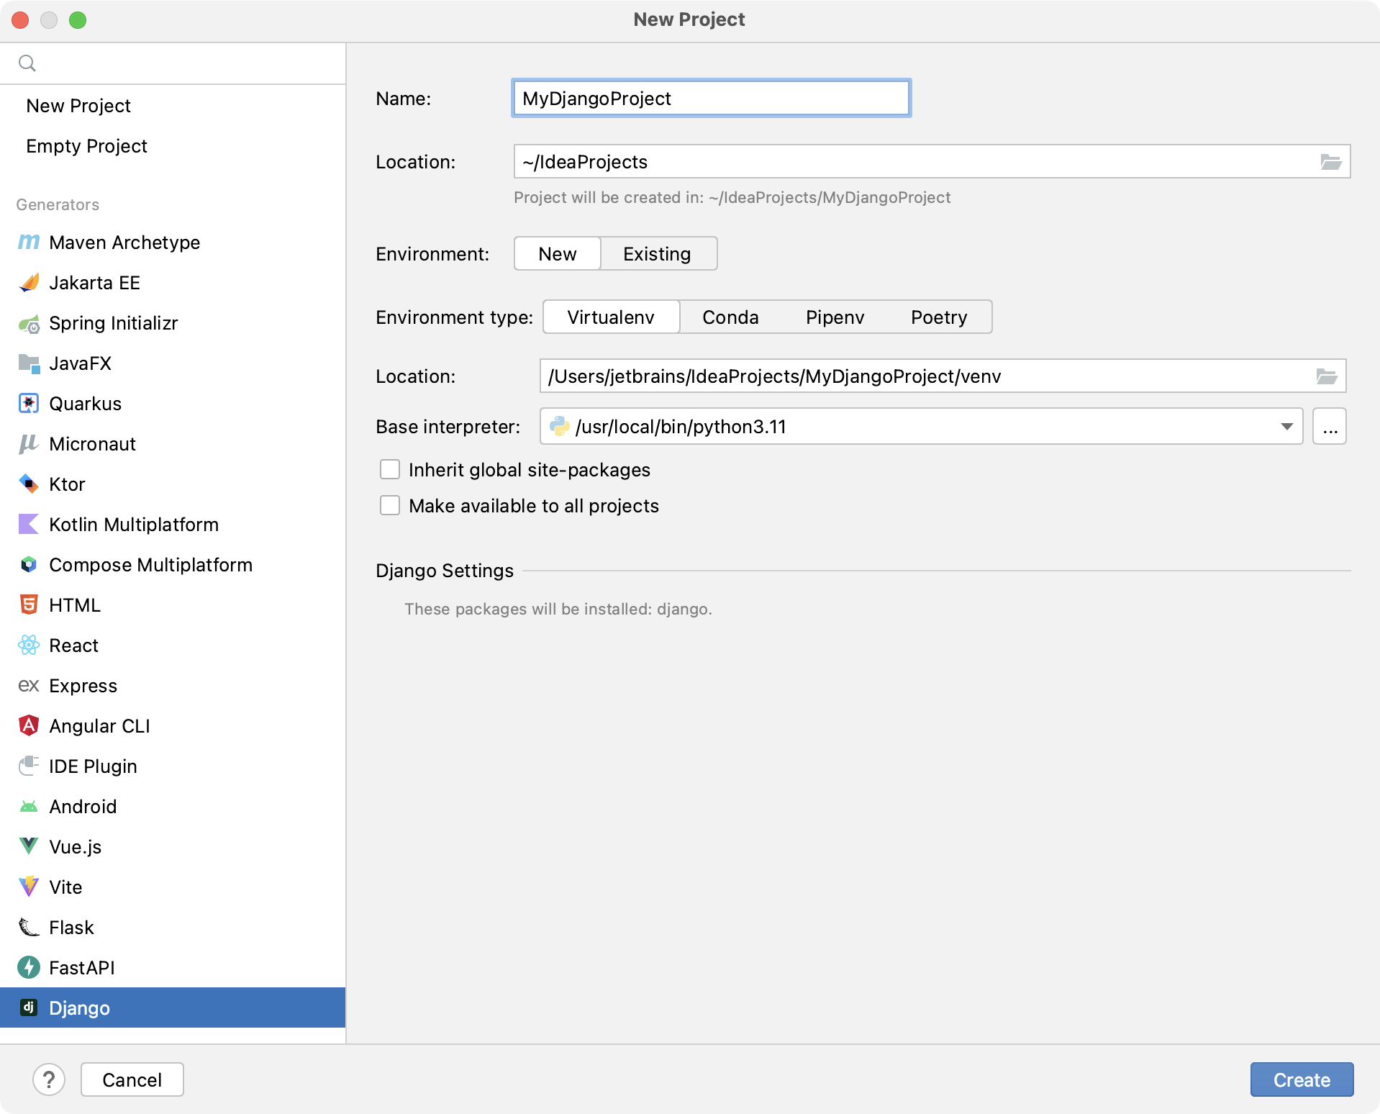Select the Vue.js generator icon
Image resolution: width=1380 pixels, height=1114 pixels.
[x=29, y=847]
